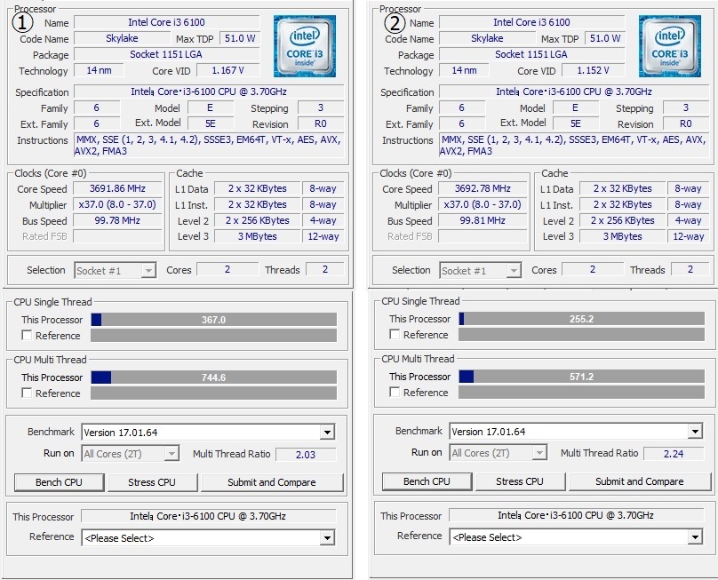This screenshot has width=718, height=580.
Task: Click Package Socket 1151 LGA field, left panel
Action: point(167,54)
